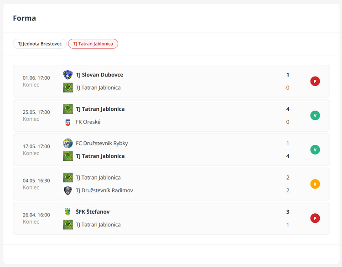Click the TJ Slovan Dubovce team crest

point(68,75)
